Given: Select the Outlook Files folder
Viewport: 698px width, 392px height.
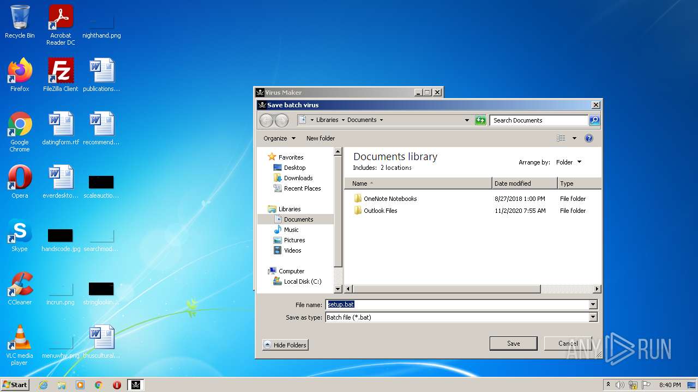Looking at the screenshot, I should pyautogui.click(x=380, y=211).
